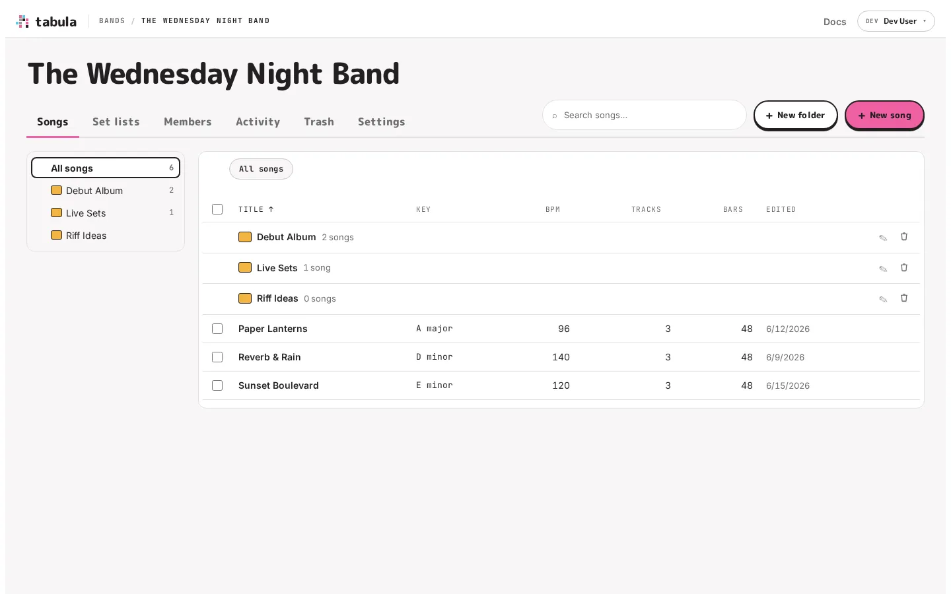Screen dimensions: 951x594
Task: Check the Sunset Boulevard song checkbox
Action: click(x=217, y=385)
